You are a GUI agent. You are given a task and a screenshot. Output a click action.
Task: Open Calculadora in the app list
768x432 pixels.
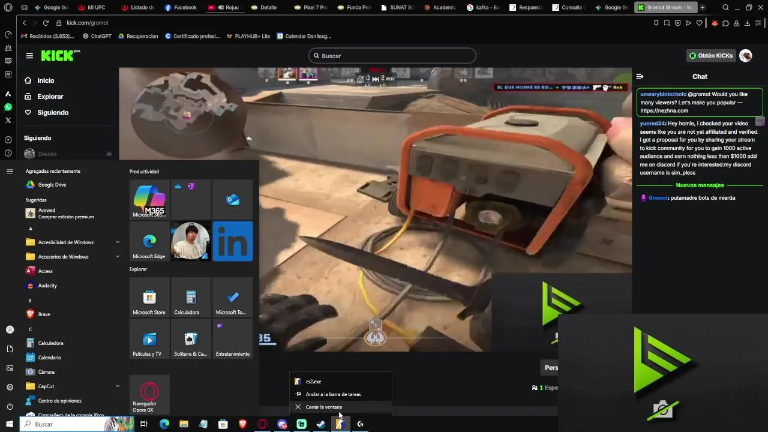point(73,343)
